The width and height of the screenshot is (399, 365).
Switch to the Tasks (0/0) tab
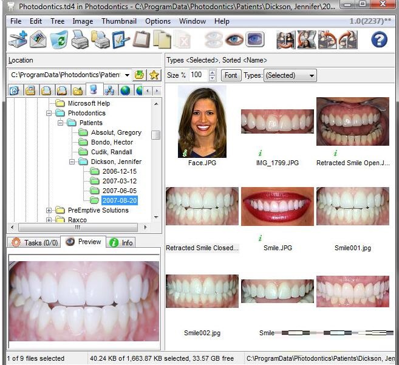(35, 242)
